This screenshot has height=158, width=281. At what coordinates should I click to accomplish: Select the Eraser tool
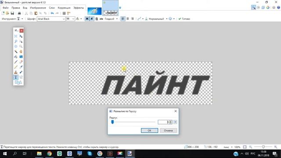click(x=21, y=62)
